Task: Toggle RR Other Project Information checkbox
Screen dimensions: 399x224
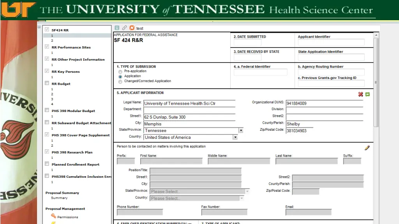Action: (x=47, y=59)
